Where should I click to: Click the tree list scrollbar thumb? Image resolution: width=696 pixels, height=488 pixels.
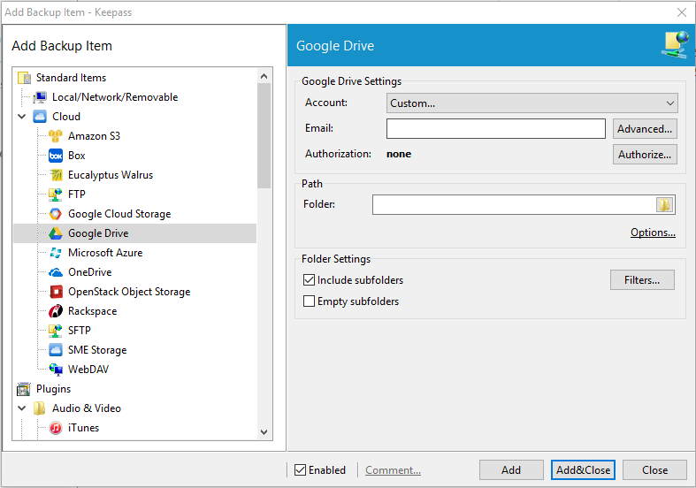[x=264, y=136]
